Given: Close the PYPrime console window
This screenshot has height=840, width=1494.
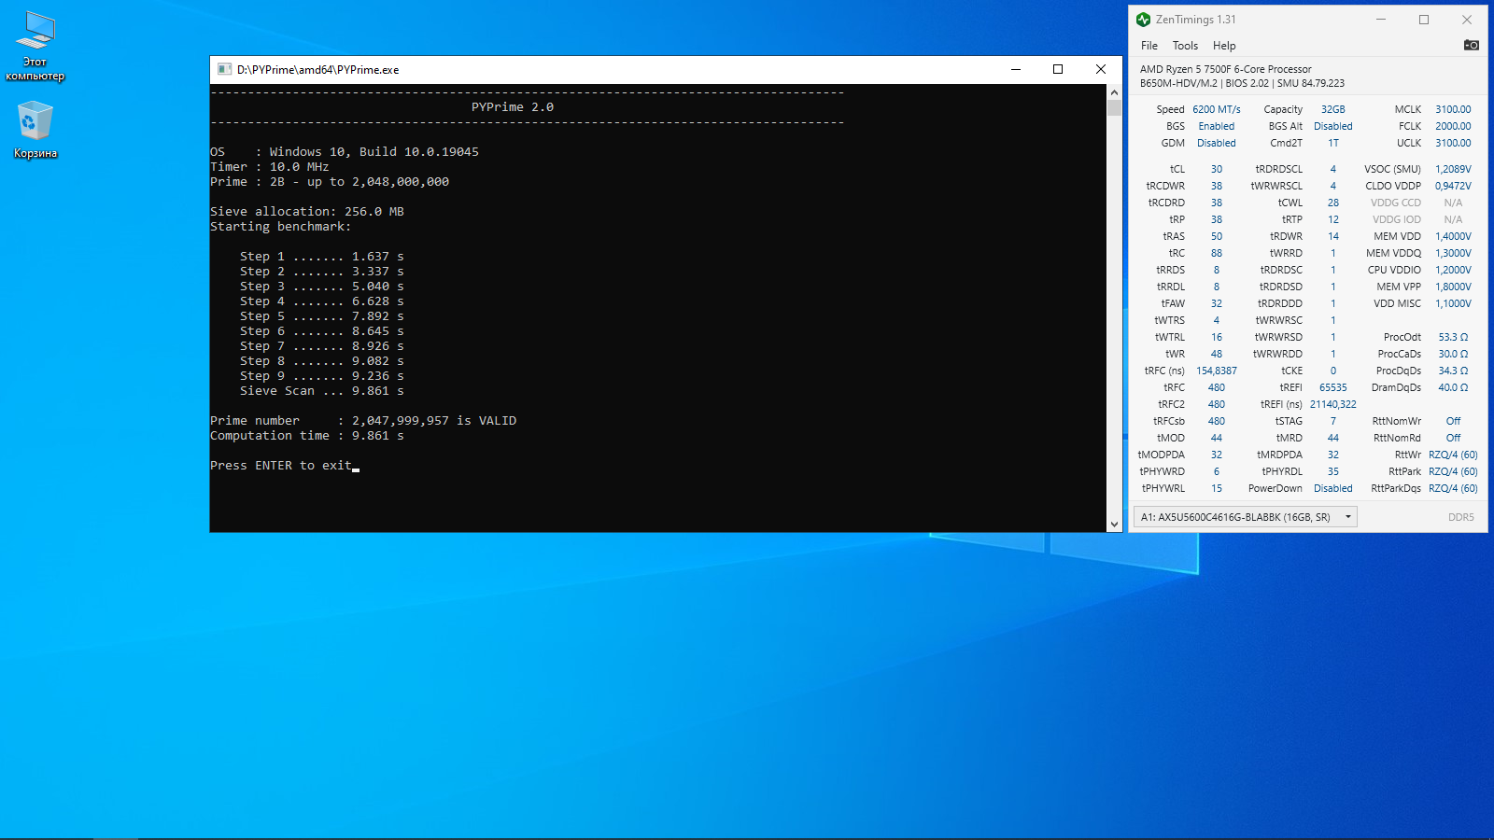Looking at the screenshot, I should click(x=1101, y=69).
